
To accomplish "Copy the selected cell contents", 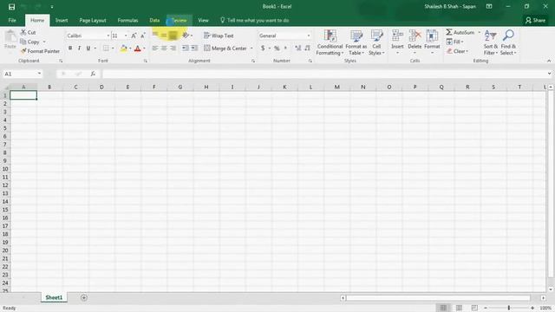I will [x=30, y=42].
